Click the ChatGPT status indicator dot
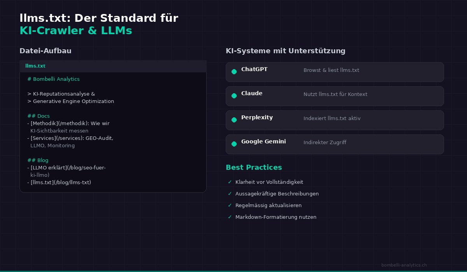 point(234,71)
